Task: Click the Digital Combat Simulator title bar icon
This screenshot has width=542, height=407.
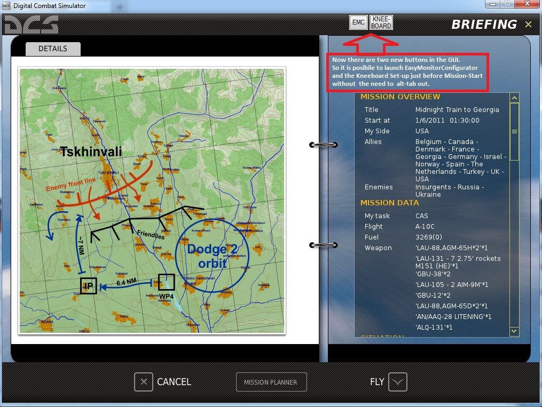Action: tap(5, 5)
